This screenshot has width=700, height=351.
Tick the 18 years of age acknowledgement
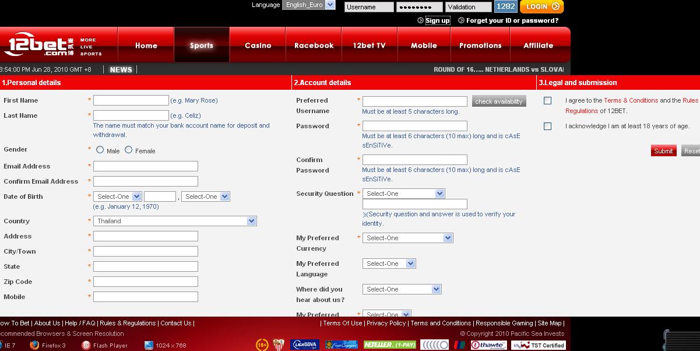coord(546,125)
